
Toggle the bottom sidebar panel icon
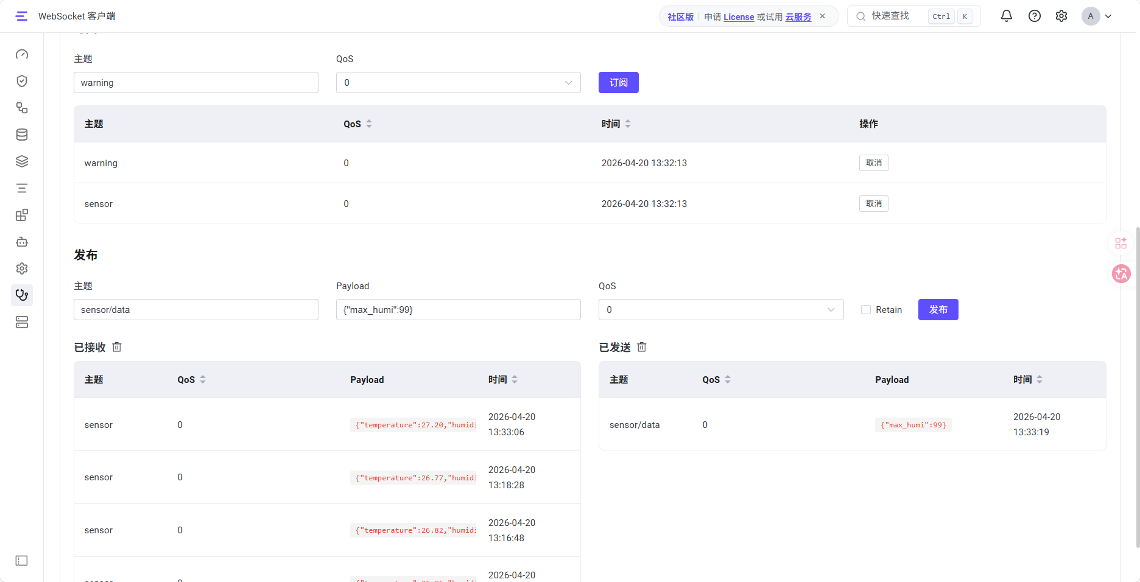(22, 561)
